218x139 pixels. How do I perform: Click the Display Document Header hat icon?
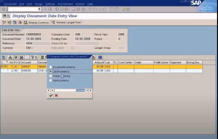20,22
